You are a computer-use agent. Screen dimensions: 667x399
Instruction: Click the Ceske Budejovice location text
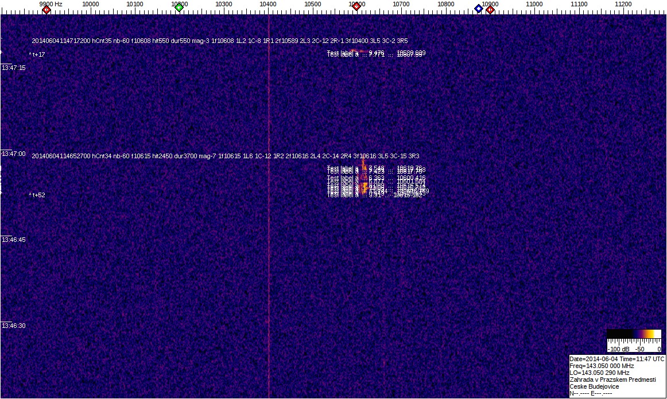tap(594, 386)
